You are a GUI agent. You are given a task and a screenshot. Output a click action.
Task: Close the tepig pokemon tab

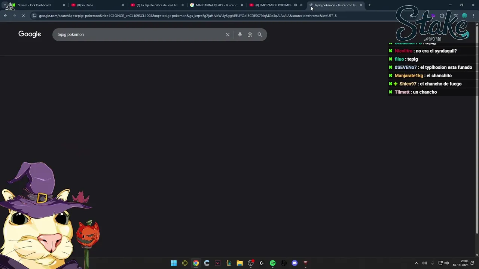pyautogui.click(x=361, y=5)
